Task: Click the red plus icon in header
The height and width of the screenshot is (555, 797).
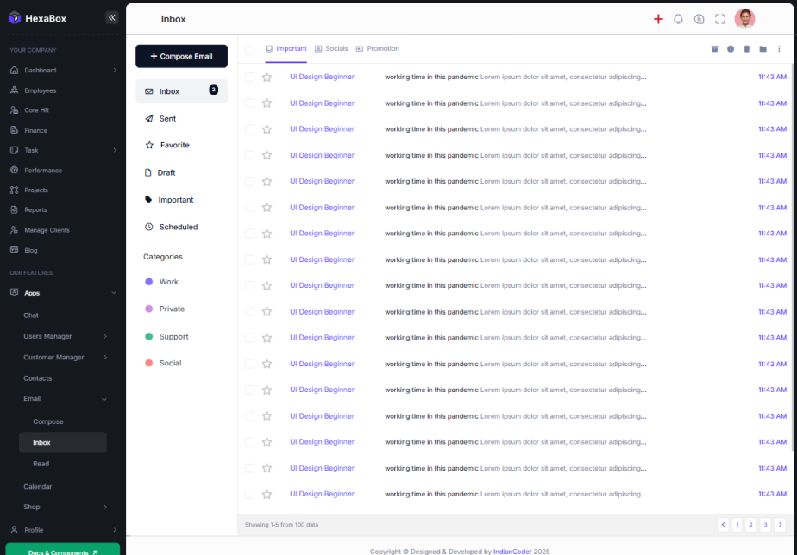Action: (x=658, y=19)
